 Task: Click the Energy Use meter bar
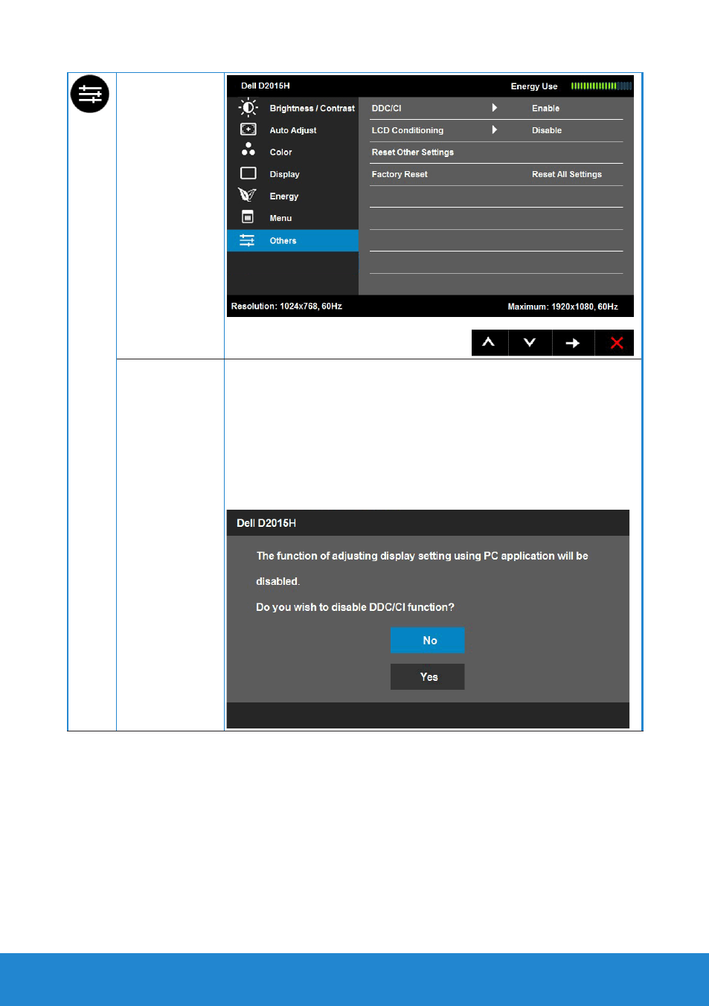point(601,86)
